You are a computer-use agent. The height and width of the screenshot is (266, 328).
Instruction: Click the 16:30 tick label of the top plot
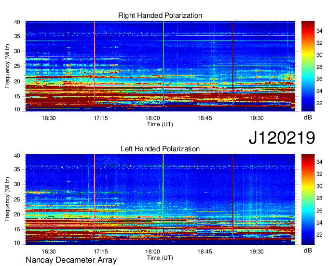click(x=49, y=118)
